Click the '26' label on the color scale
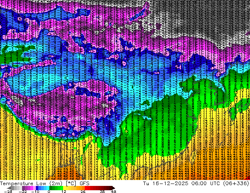 point(83,191)
